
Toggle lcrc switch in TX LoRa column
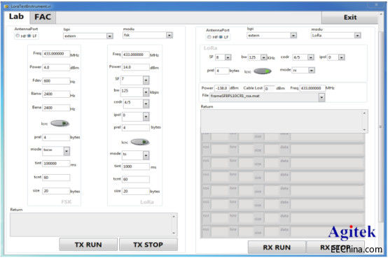(x=140, y=142)
